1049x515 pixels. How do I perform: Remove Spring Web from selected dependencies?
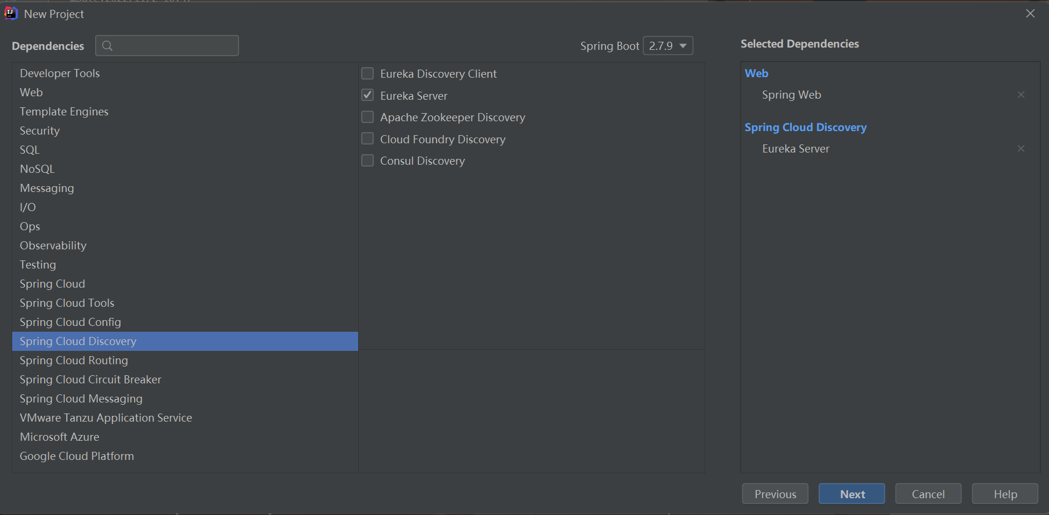(1021, 95)
